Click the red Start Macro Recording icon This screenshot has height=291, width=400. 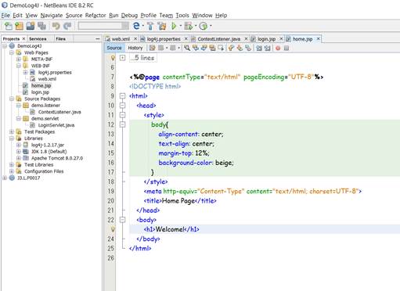(x=278, y=48)
